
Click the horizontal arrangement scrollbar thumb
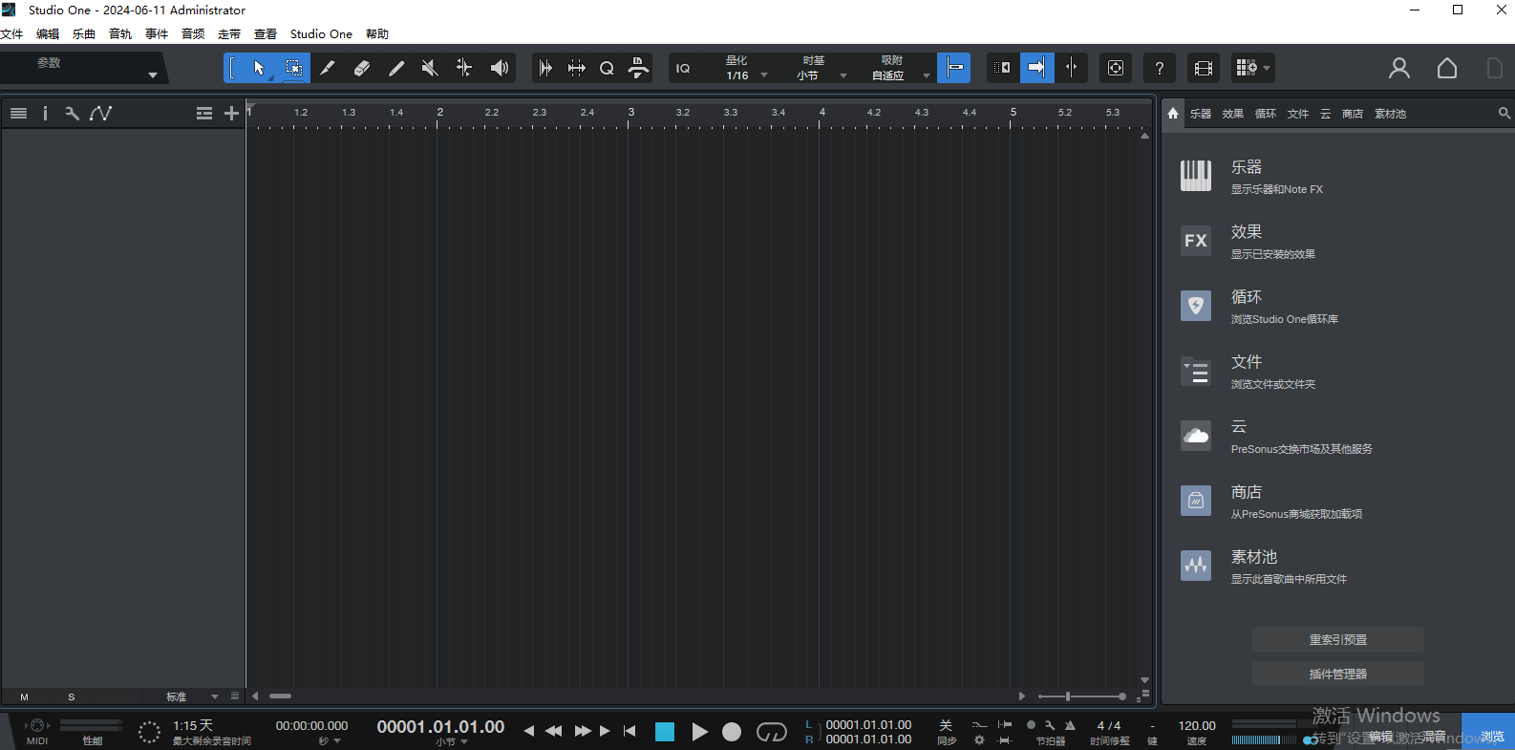280,696
